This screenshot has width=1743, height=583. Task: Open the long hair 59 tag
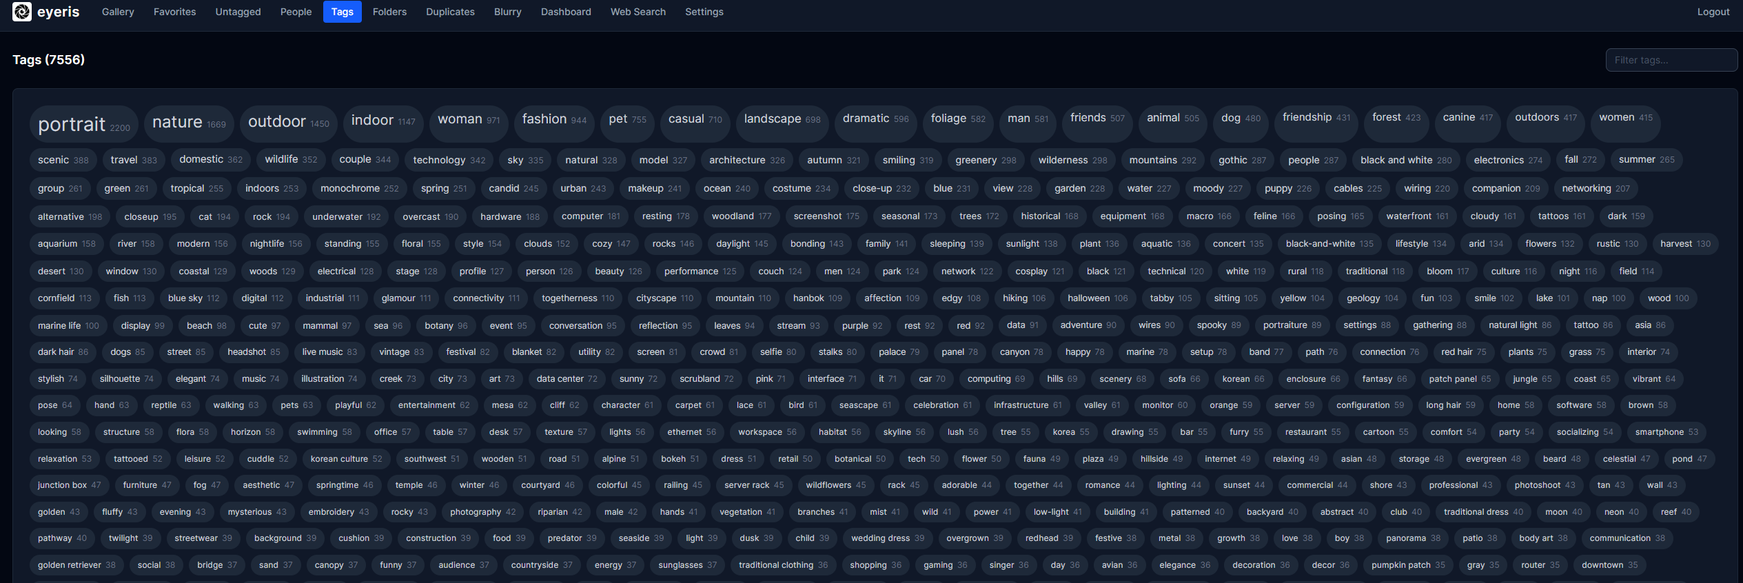coord(1450,405)
